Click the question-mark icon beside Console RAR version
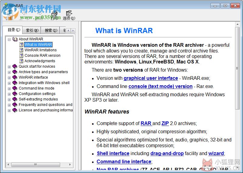This screenshot has height=173, width=243. click(21, 55)
